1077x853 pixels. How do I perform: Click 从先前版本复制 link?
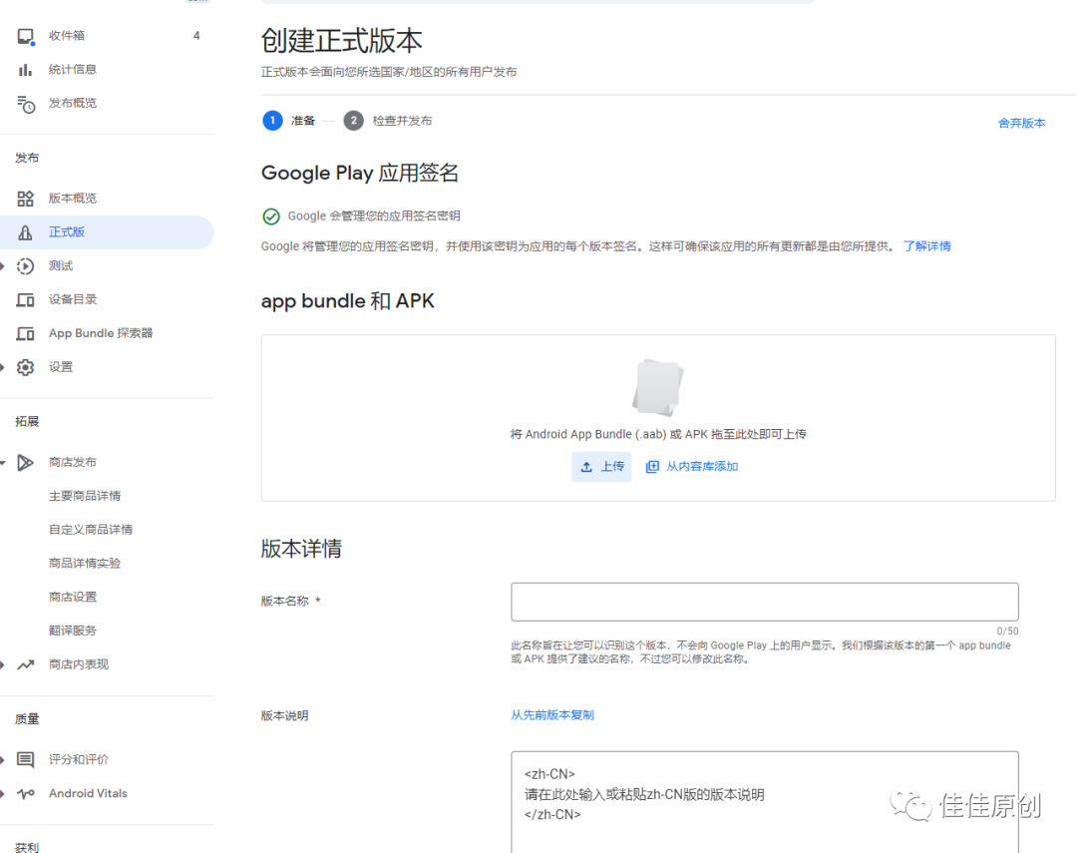552,715
